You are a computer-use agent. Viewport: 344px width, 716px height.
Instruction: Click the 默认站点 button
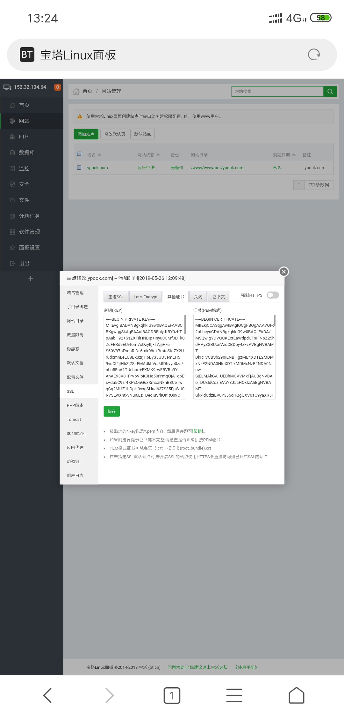tap(142, 134)
